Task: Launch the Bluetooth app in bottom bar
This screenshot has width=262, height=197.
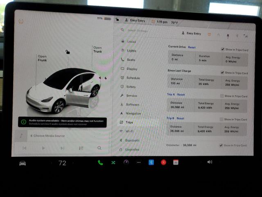Action: point(151,162)
